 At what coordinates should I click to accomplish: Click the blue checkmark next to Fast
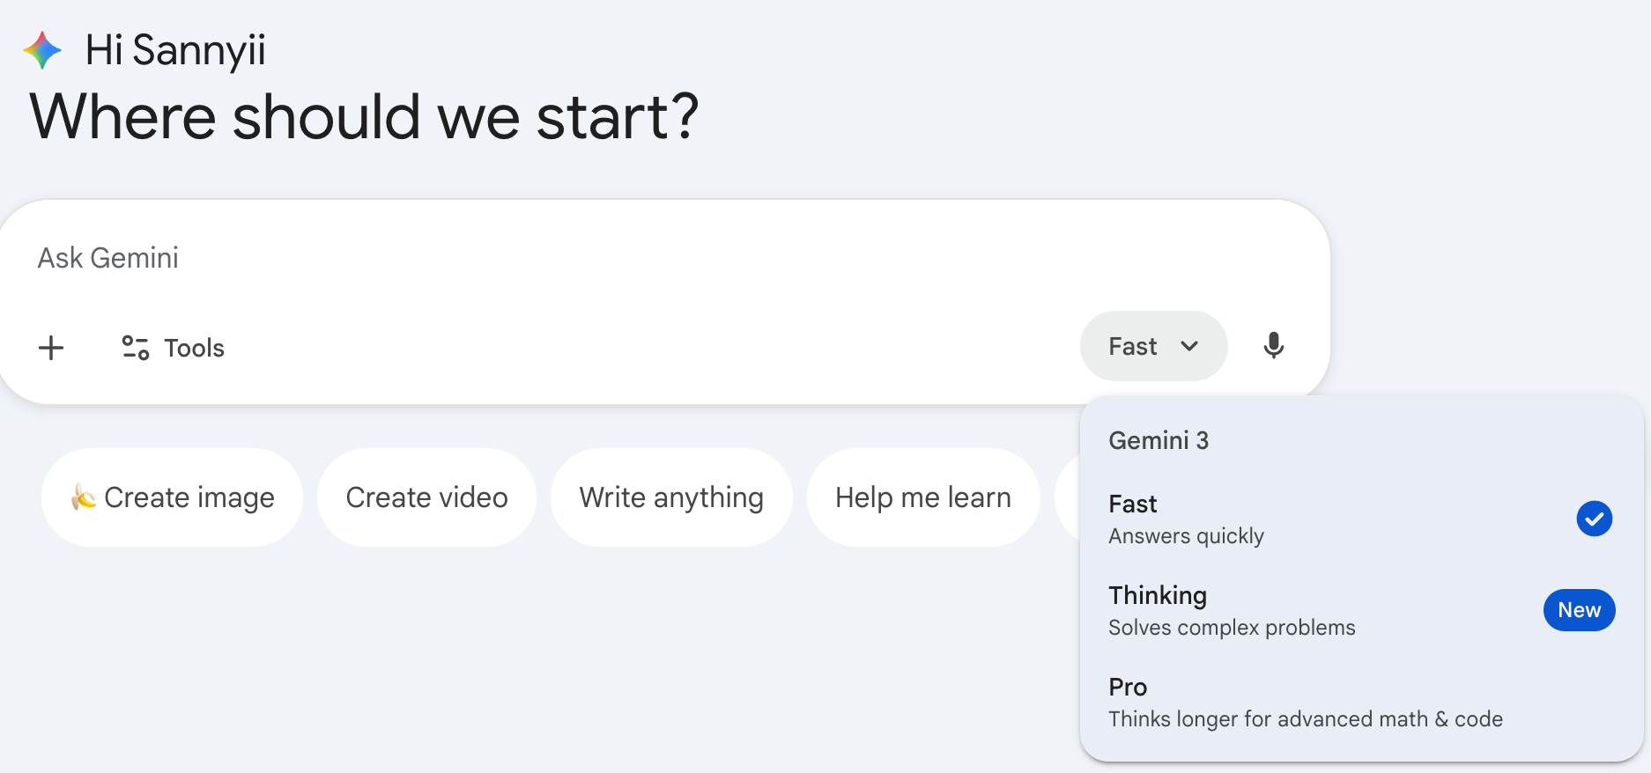coord(1594,519)
